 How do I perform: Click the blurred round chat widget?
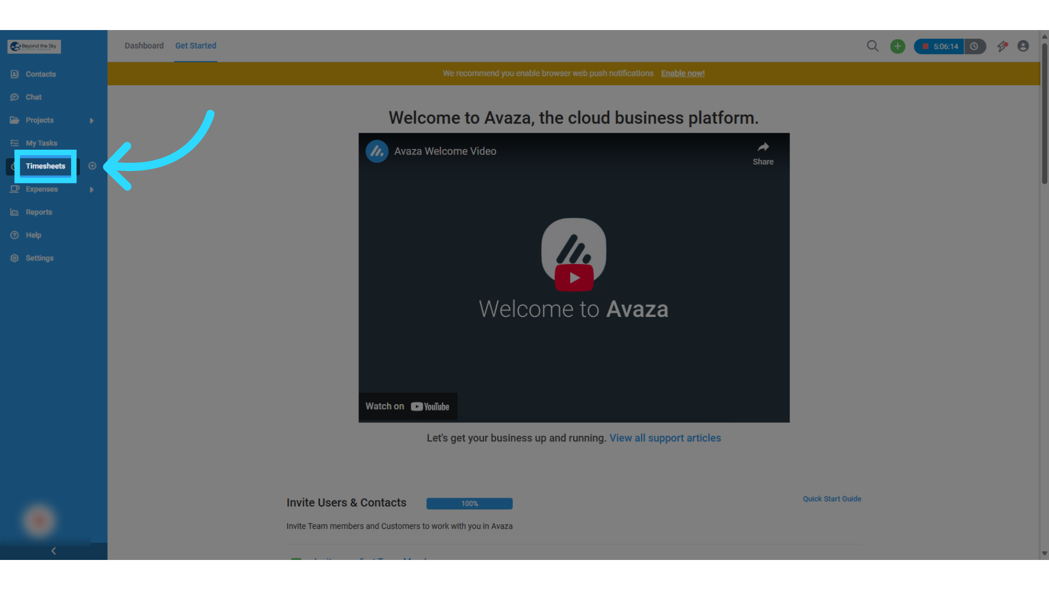[38, 521]
